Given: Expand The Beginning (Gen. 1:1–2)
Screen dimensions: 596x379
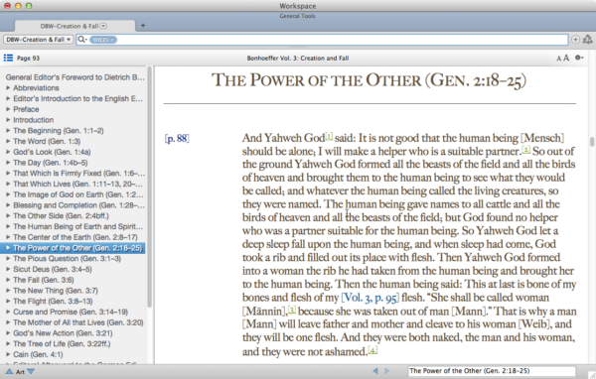Looking at the screenshot, I should pos(8,130).
